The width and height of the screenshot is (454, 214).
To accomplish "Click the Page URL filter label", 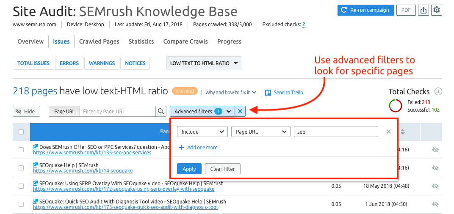I will [64, 111].
